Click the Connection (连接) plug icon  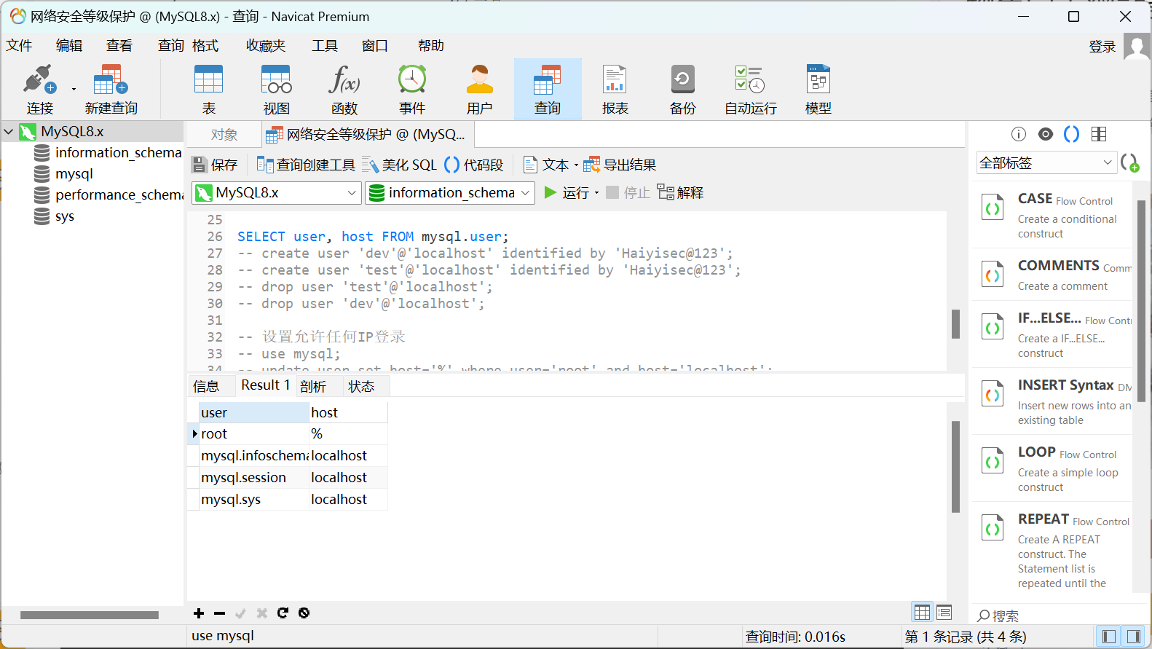[x=39, y=80]
